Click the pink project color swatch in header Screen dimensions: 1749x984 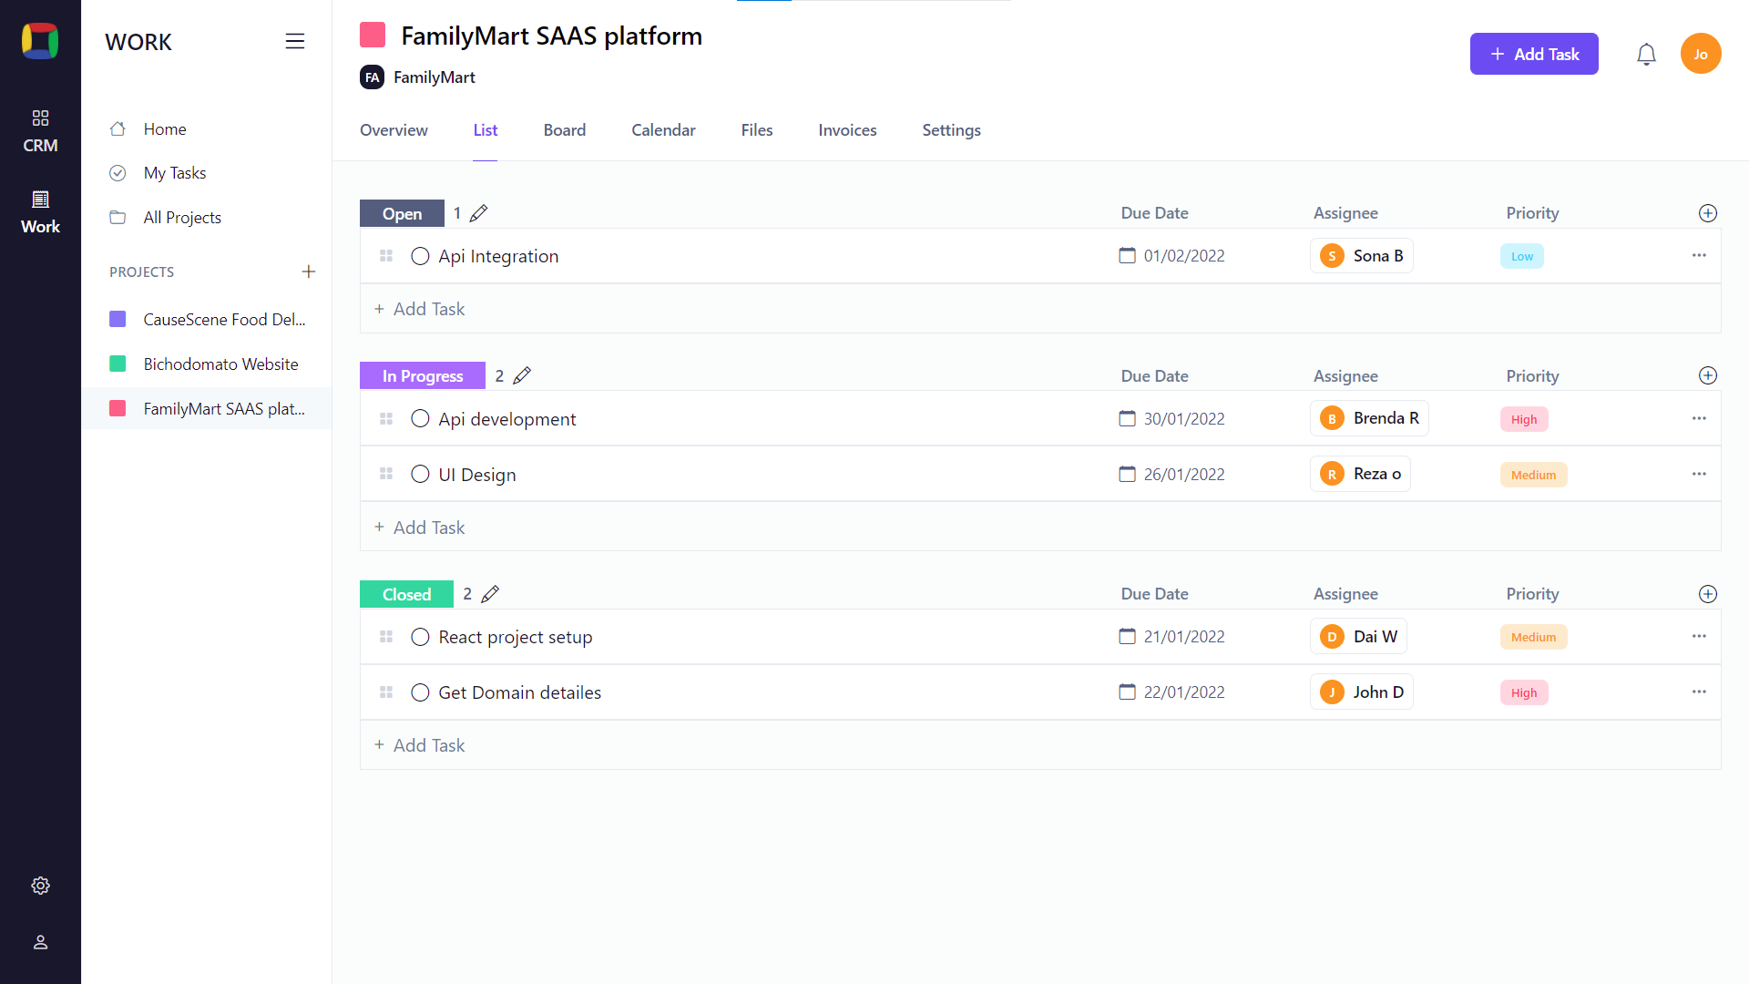(x=373, y=36)
